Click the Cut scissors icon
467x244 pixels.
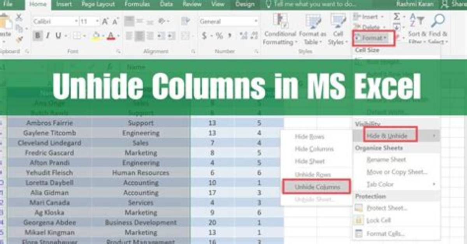(19, 18)
